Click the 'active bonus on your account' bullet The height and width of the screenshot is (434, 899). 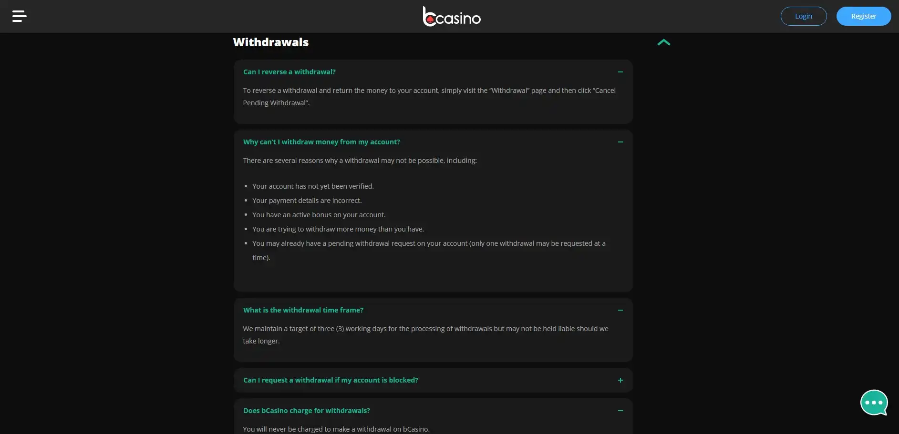click(319, 215)
